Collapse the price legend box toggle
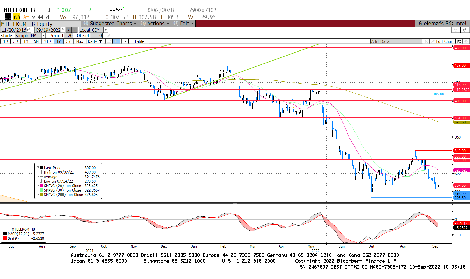This screenshot has height=279, width=470. click(x=38, y=168)
